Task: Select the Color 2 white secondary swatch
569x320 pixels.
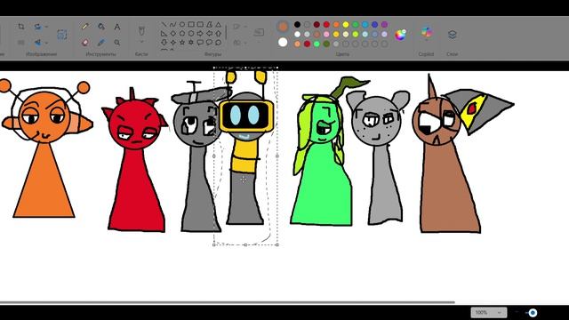Action: 283,43
